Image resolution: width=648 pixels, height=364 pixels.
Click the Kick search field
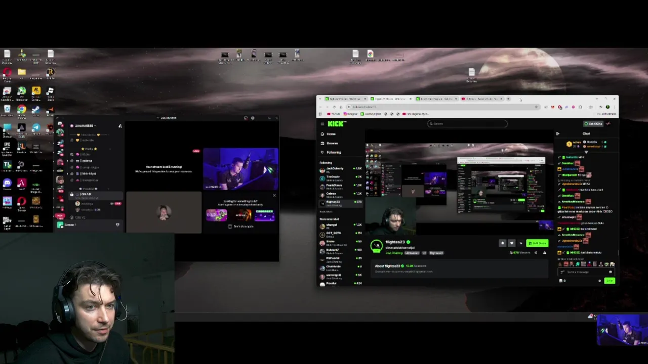tap(467, 124)
